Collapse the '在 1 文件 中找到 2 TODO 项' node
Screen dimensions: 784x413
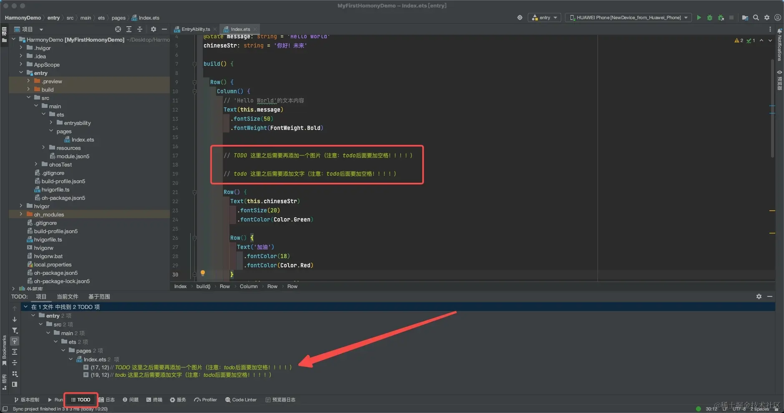pyautogui.click(x=25, y=307)
